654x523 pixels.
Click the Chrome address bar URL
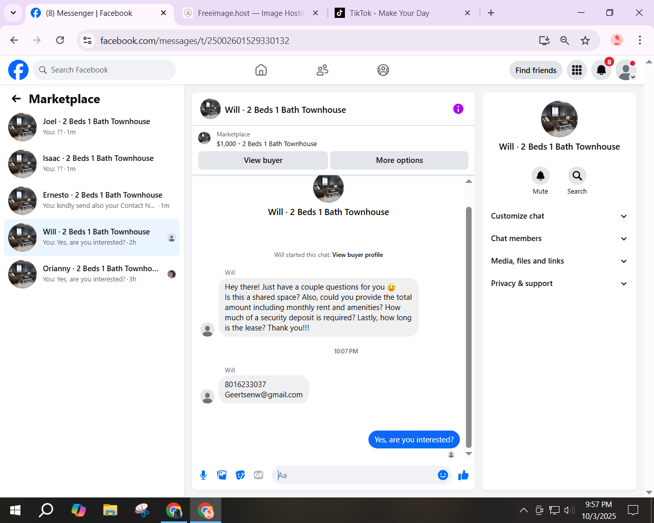click(195, 40)
